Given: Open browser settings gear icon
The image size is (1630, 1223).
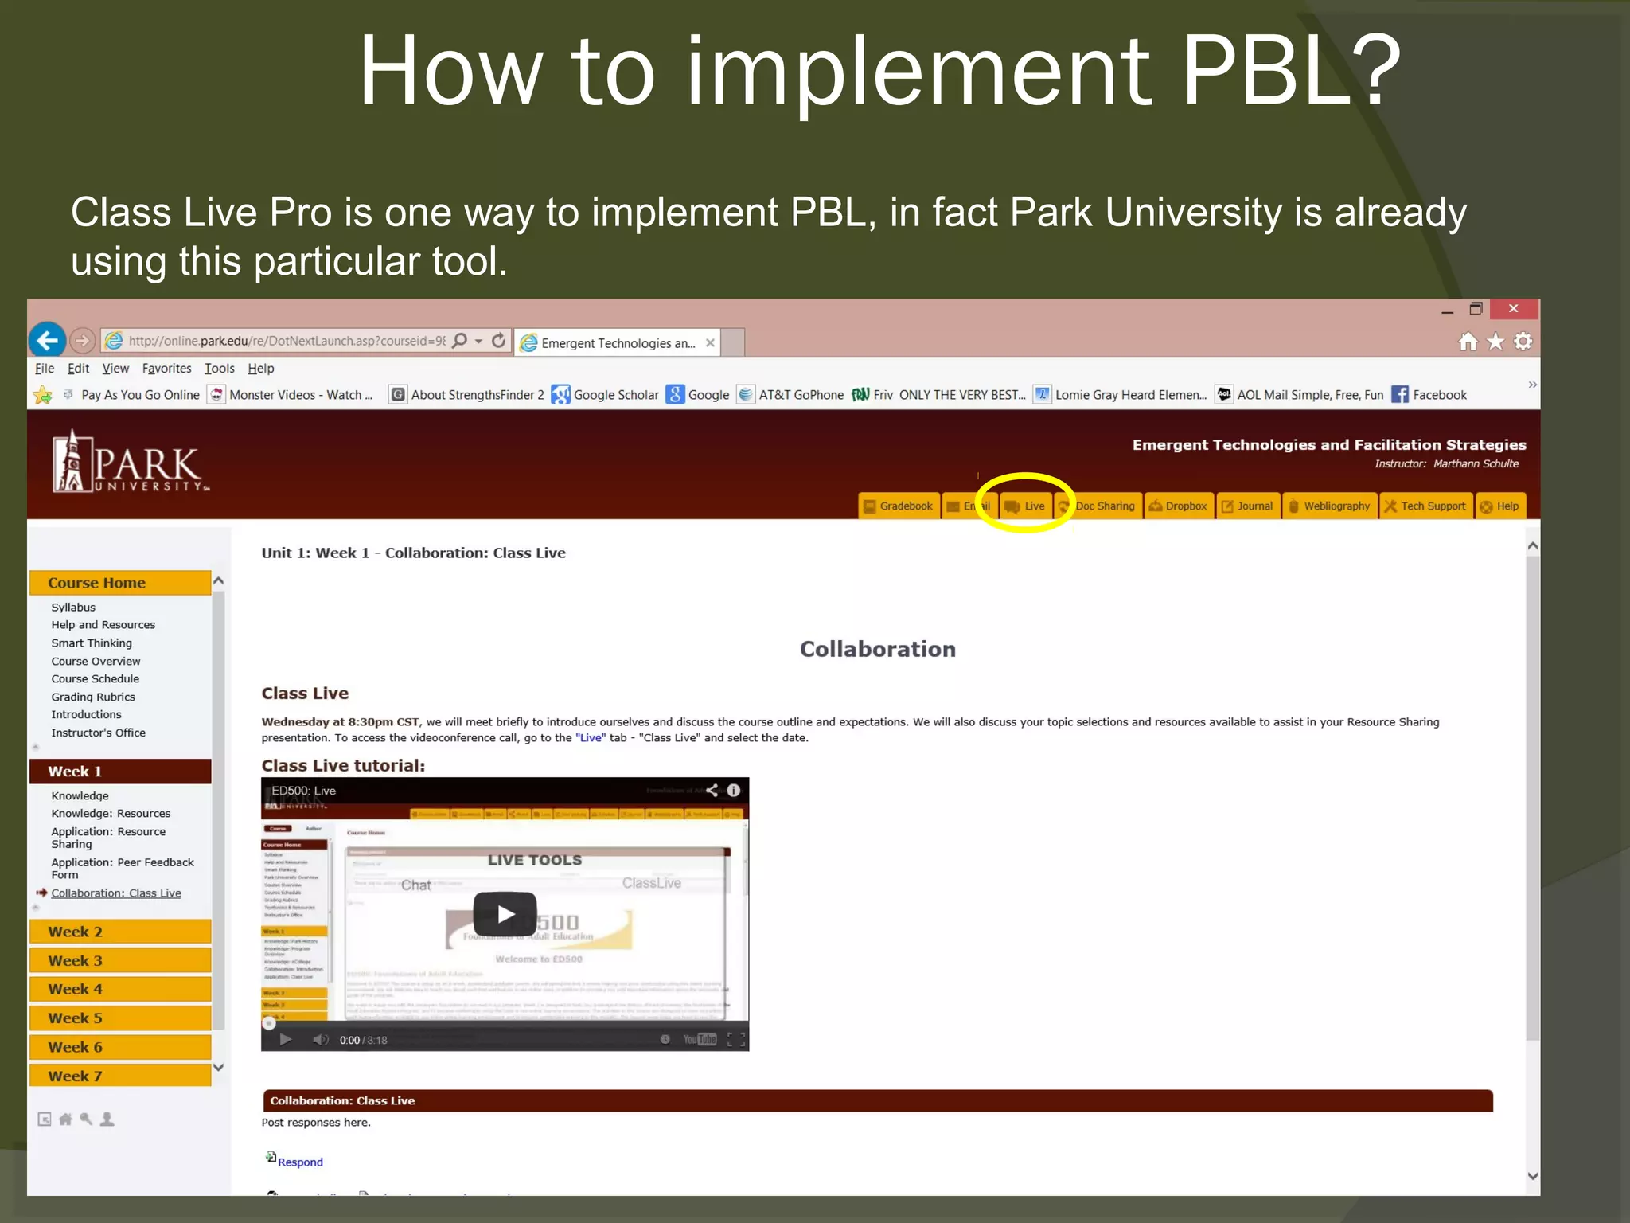Looking at the screenshot, I should [1523, 342].
